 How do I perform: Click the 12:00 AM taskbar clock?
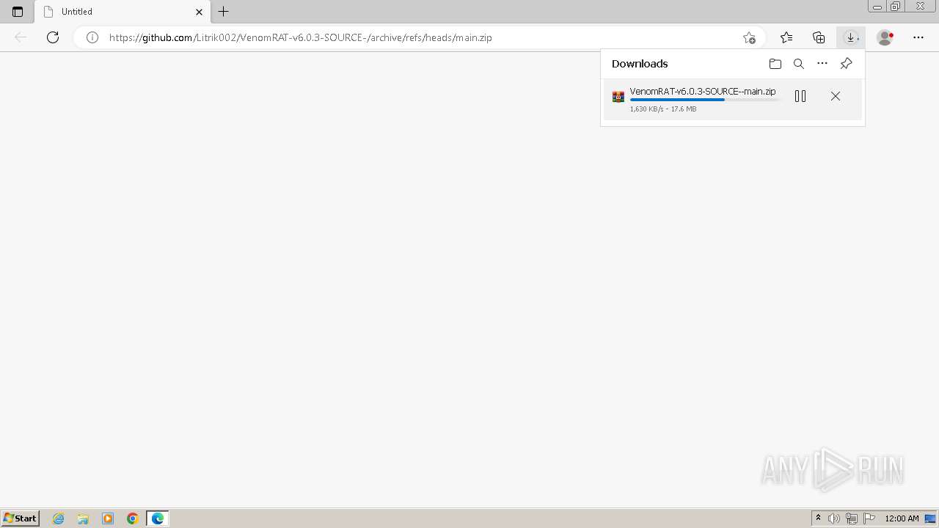click(x=902, y=518)
